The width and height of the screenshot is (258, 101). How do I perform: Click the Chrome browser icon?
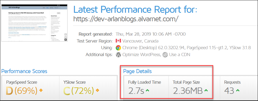118,48
